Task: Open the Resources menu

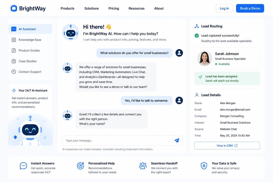Action: click(136, 8)
